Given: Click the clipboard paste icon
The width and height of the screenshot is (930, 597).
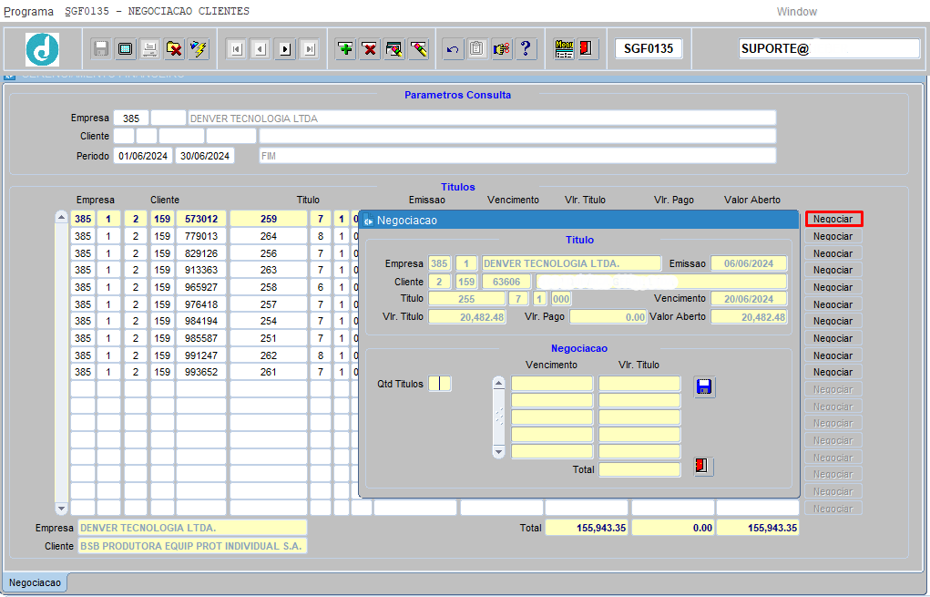Looking at the screenshot, I should (x=477, y=48).
